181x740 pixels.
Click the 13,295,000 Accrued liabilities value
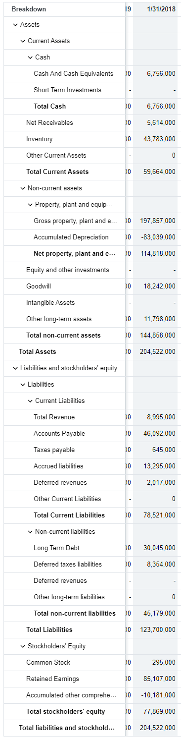click(159, 466)
